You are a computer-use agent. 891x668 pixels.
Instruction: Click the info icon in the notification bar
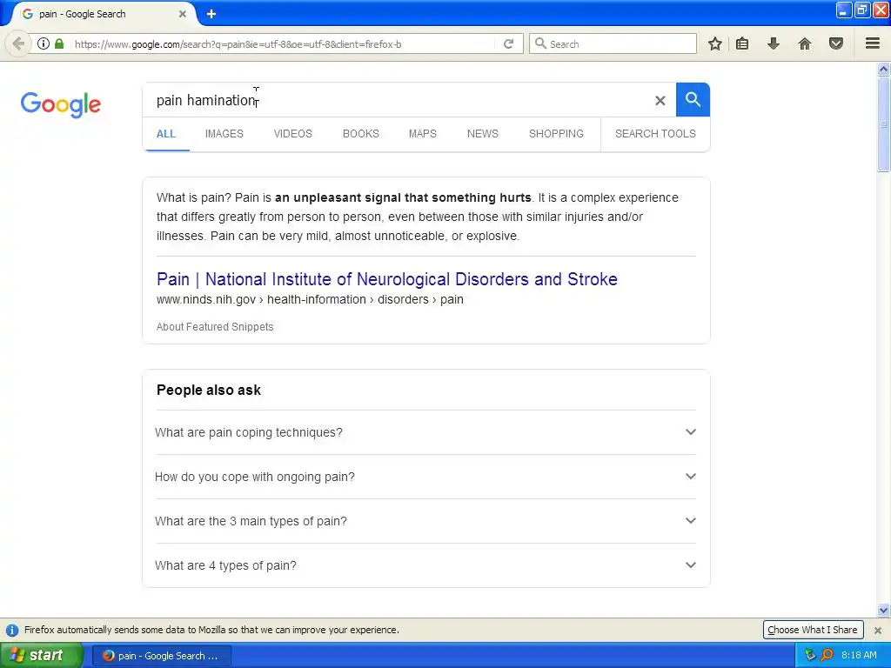(12, 630)
